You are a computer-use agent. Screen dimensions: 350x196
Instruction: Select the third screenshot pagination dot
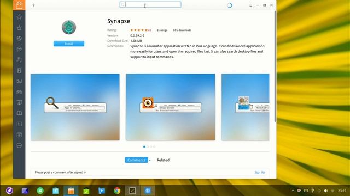point(151,146)
